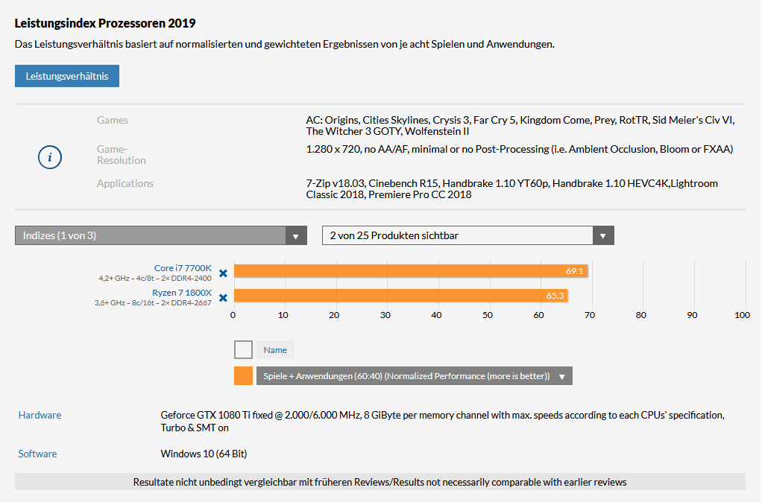Open the Indizes (1 von 3) dropdown
The height and width of the screenshot is (502, 762).
(161, 235)
